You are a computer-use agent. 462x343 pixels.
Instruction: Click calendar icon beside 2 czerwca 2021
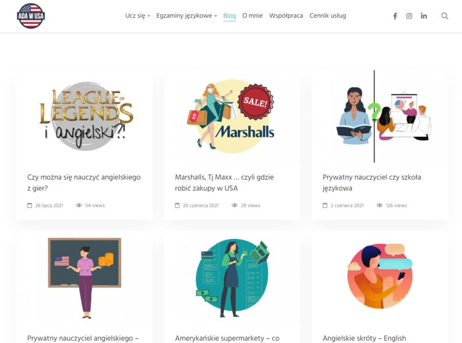pyautogui.click(x=325, y=205)
